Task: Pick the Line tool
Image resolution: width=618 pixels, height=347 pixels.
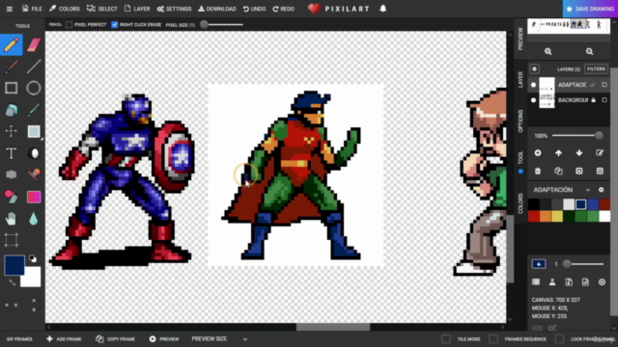Action: coord(34,67)
